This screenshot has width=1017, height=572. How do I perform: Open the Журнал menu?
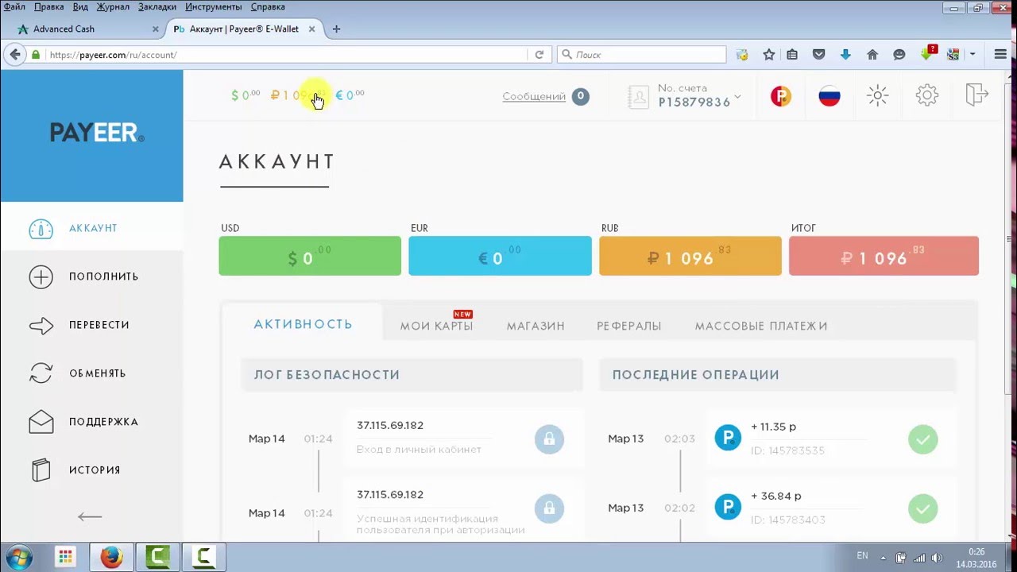pos(113,6)
